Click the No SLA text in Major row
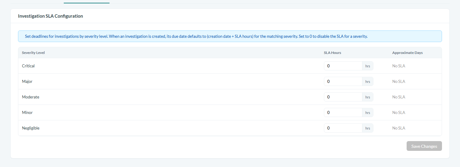Viewport: 460px width, 167px height. (399, 81)
